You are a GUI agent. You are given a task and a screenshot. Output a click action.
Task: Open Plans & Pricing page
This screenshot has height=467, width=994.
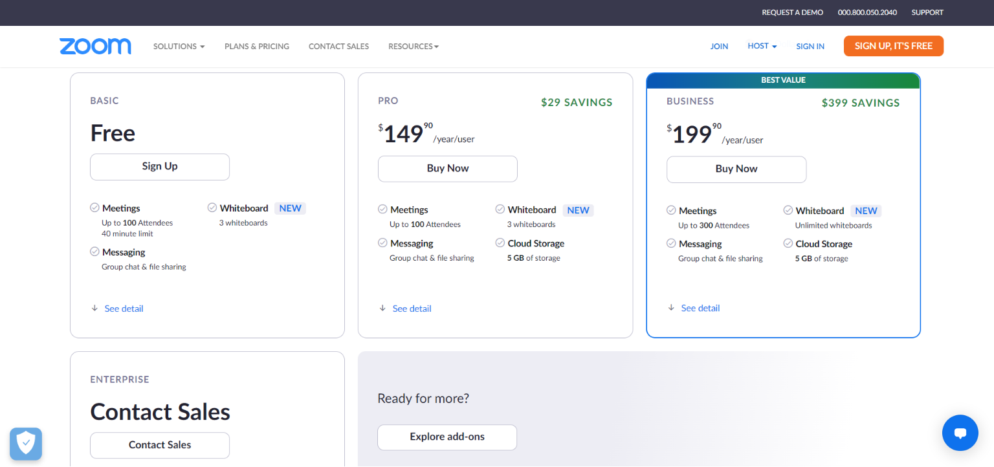(257, 47)
